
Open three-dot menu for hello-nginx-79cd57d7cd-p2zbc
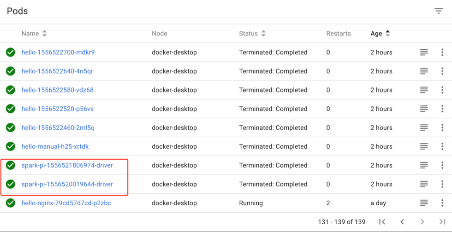(x=442, y=203)
